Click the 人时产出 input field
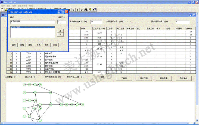The height and width of the screenshot is (125, 199). 62,21
